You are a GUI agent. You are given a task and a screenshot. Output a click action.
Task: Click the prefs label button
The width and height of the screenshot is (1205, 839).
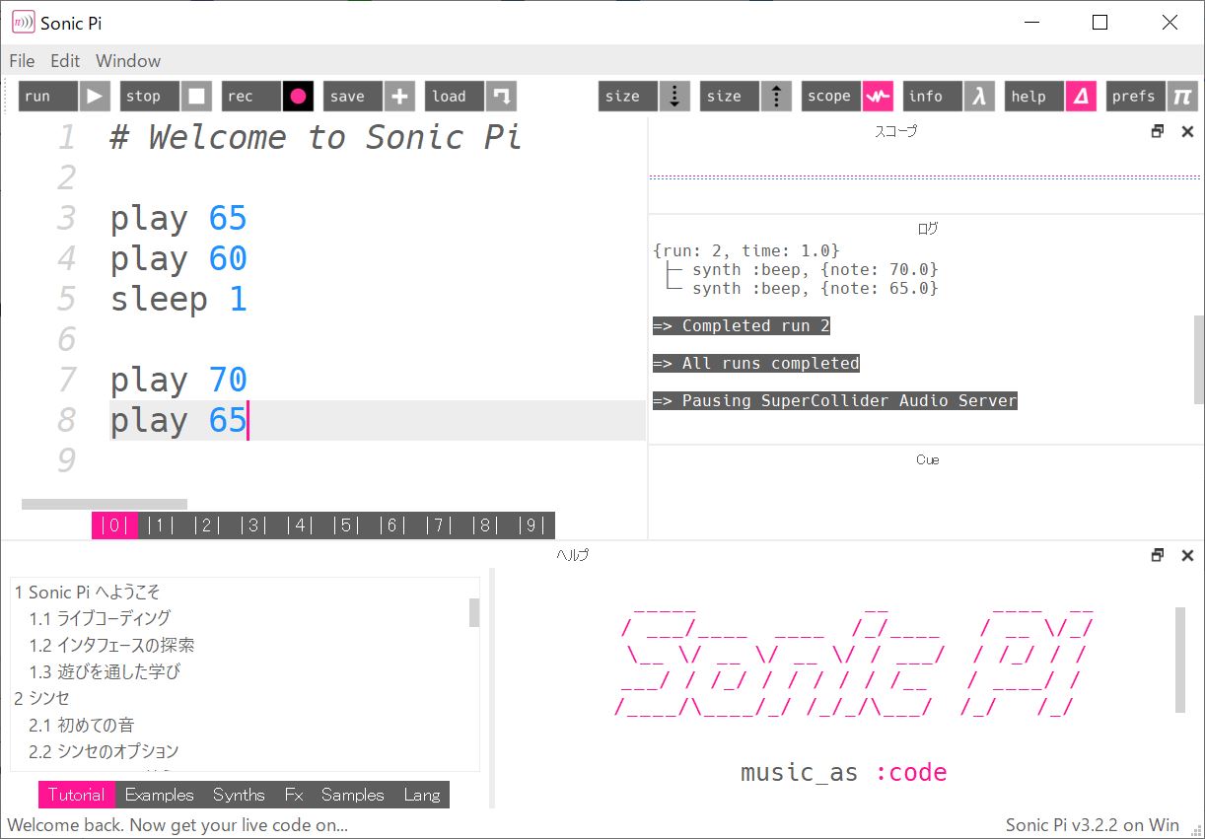(x=1136, y=96)
